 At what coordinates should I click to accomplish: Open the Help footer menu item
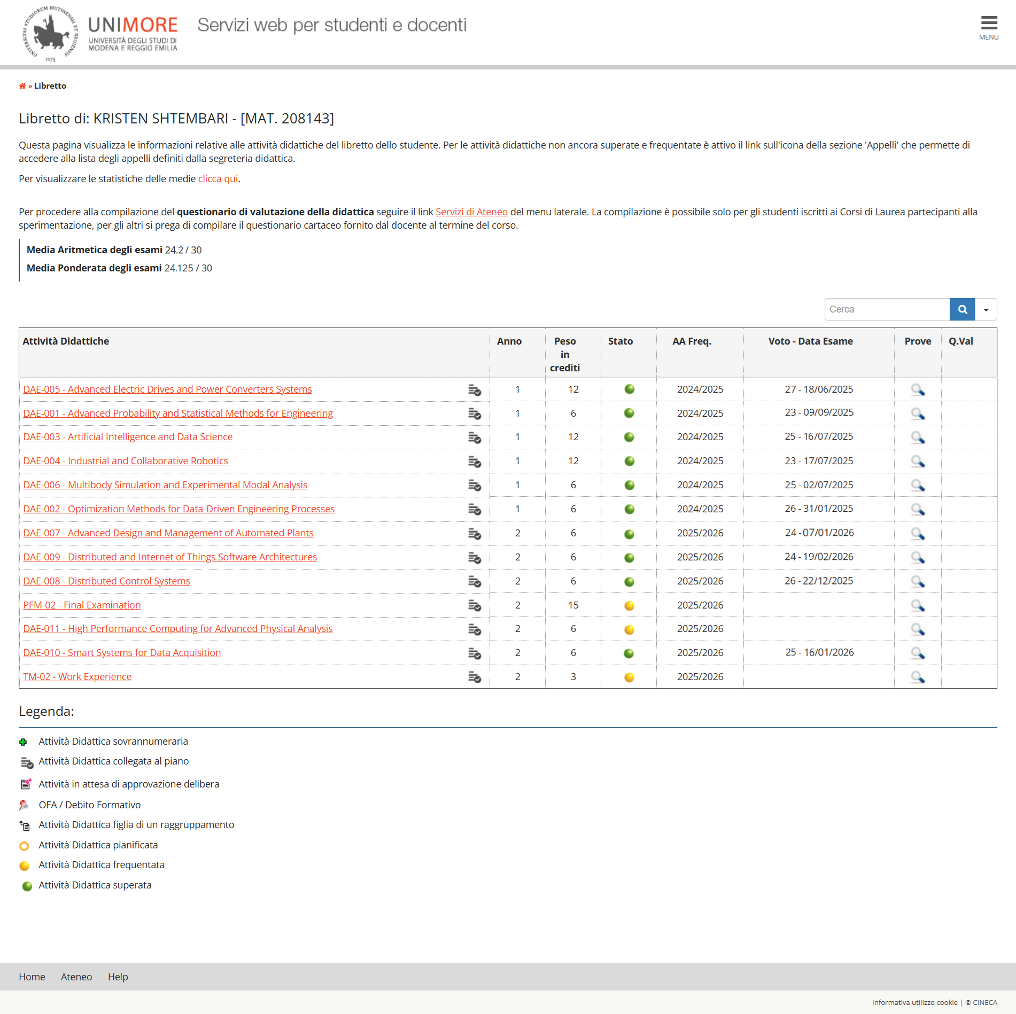click(x=118, y=977)
